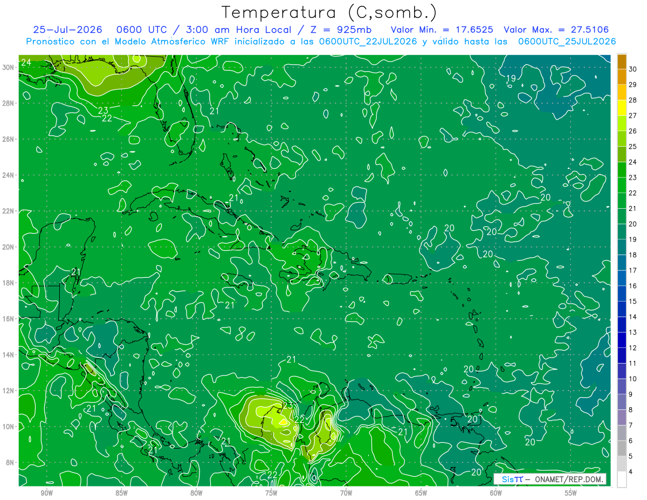Click the dark orange top legend swatch above 30
647x500 pixels.
tap(622, 61)
